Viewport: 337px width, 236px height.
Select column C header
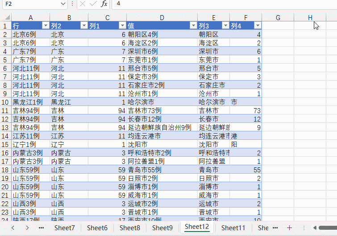[x=108, y=17]
